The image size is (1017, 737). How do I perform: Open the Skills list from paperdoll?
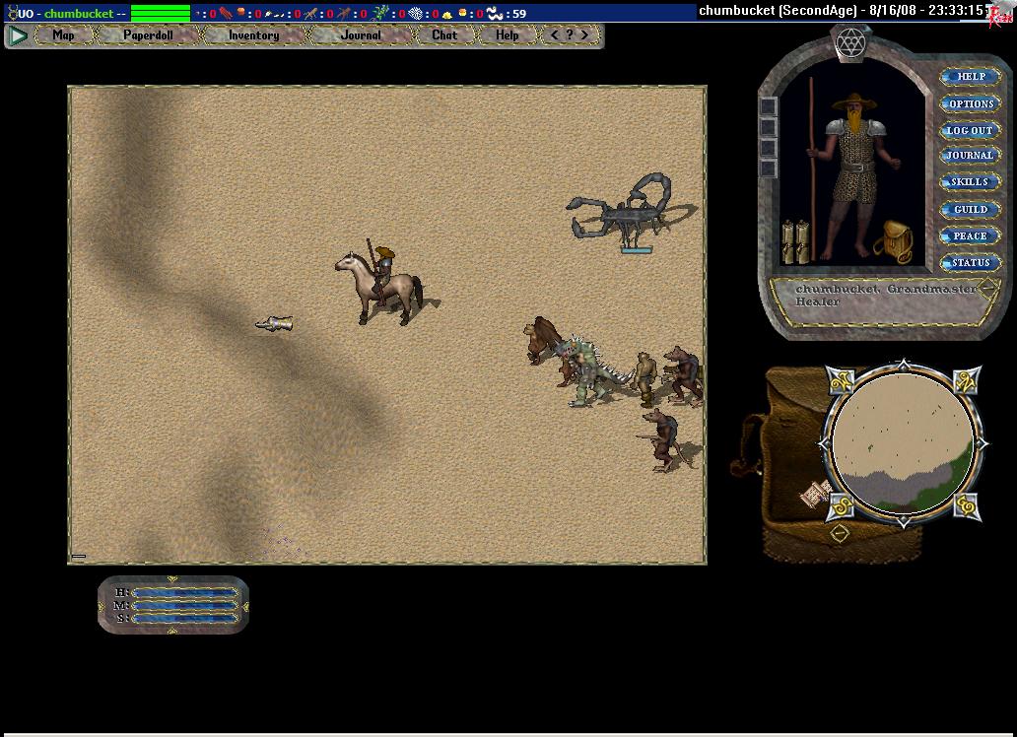970,182
